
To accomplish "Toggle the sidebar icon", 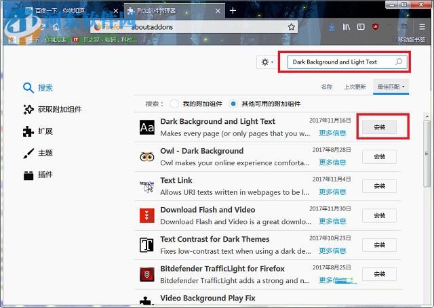I will 361,27.
